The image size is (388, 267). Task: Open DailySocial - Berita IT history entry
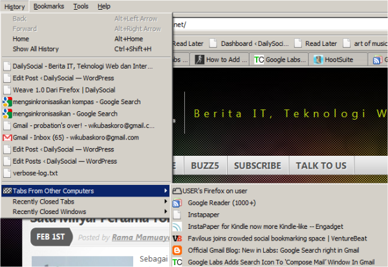tap(86, 66)
